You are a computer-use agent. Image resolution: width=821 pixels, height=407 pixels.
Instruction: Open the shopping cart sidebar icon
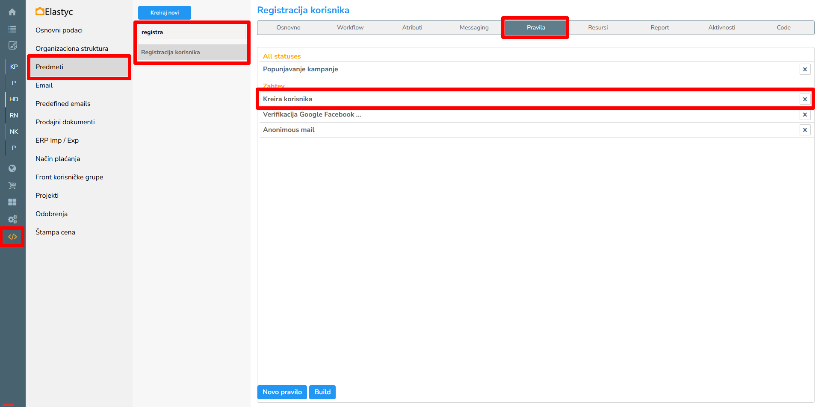(x=12, y=185)
